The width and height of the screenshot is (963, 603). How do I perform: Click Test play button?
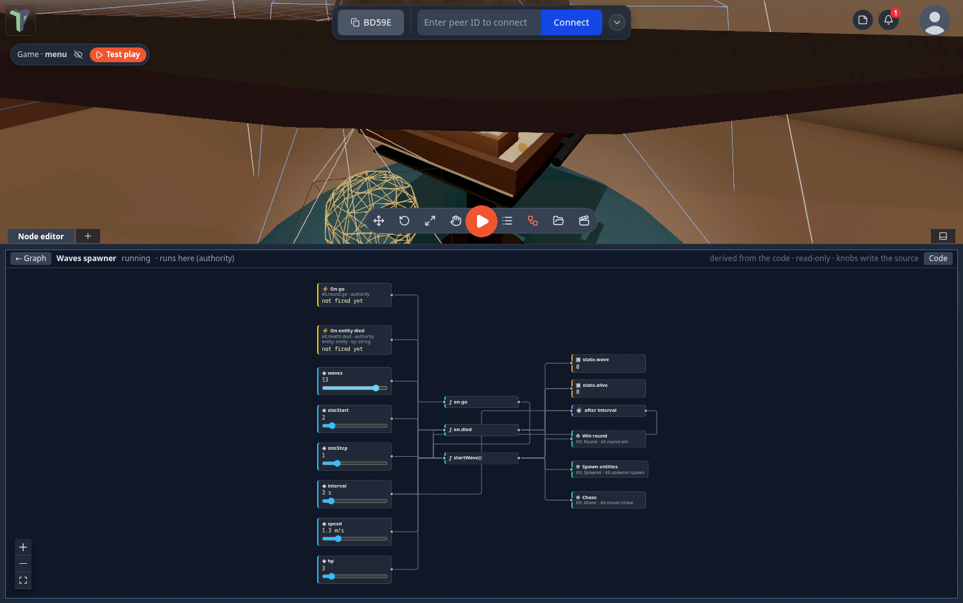(118, 55)
